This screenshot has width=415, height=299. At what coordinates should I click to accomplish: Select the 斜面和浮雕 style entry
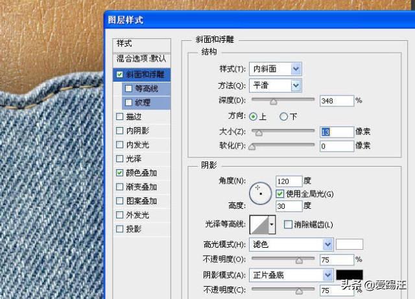coord(141,75)
